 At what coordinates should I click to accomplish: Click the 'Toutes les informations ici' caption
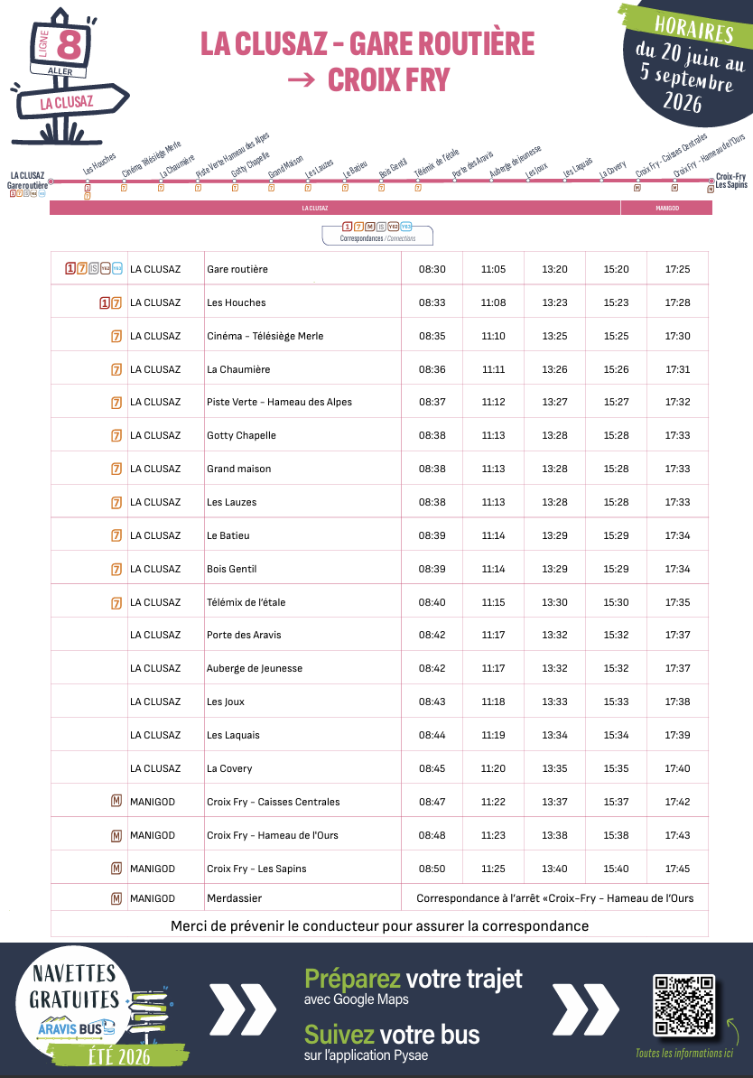click(x=683, y=1054)
